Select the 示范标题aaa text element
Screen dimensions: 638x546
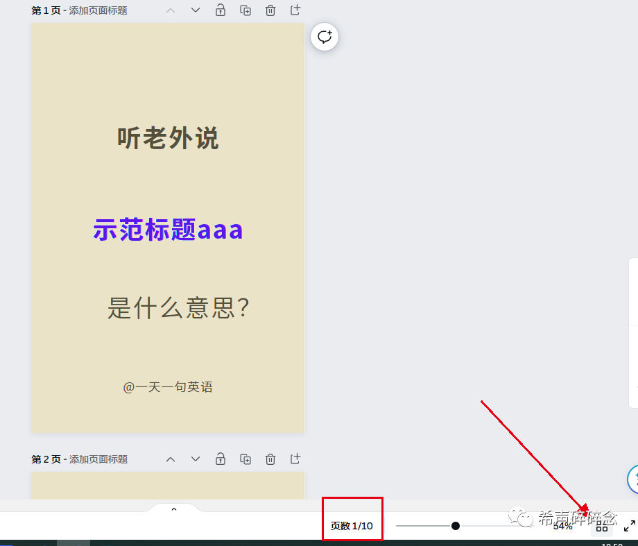coord(167,229)
